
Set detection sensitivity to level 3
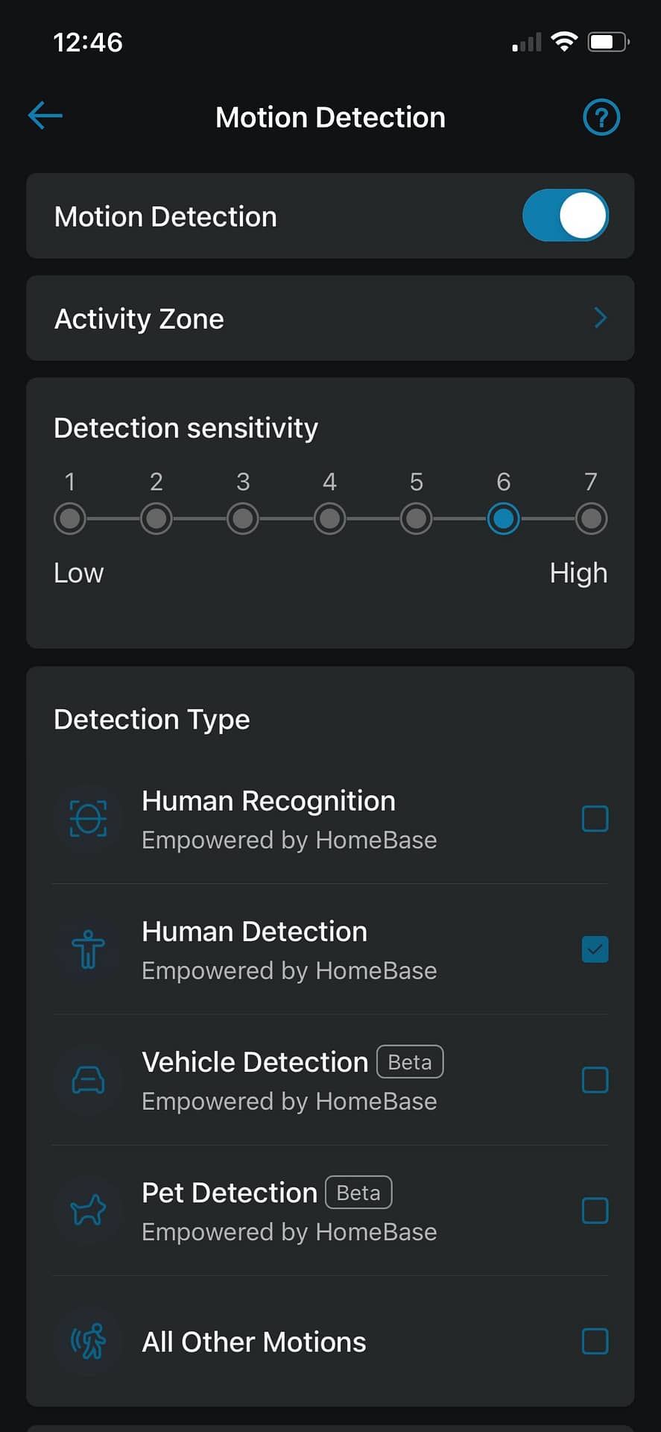(x=243, y=518)
